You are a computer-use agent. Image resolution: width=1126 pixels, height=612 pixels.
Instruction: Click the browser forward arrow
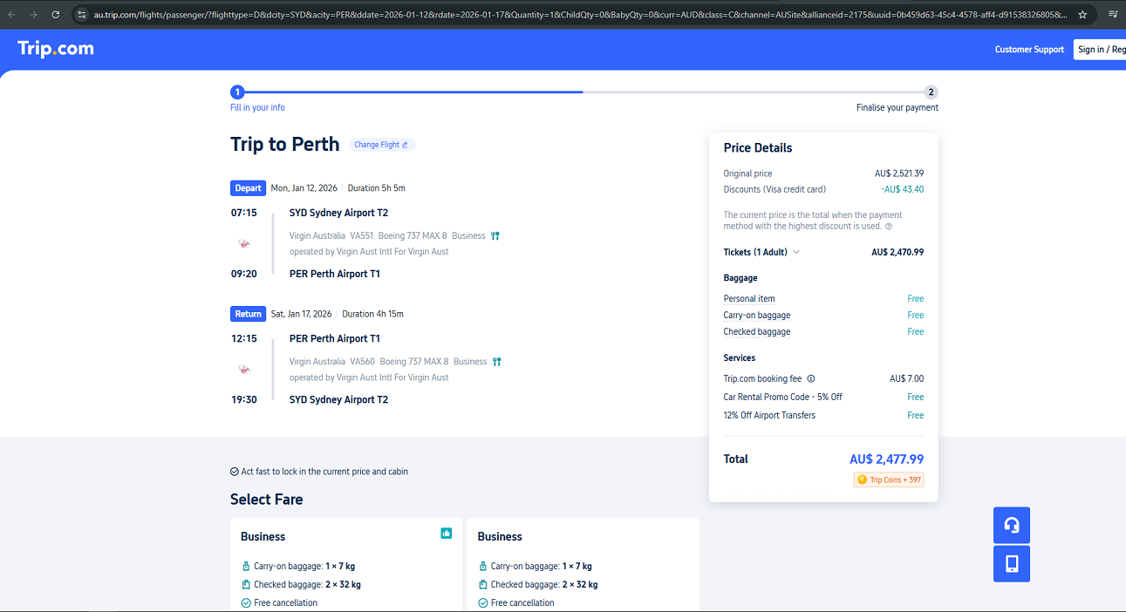tap(34, 15)
